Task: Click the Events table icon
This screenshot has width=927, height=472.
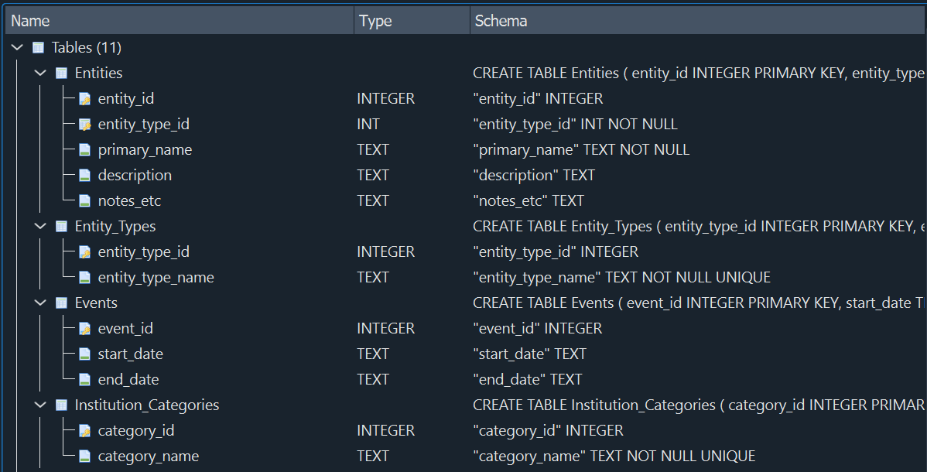Action: point(61,303)
